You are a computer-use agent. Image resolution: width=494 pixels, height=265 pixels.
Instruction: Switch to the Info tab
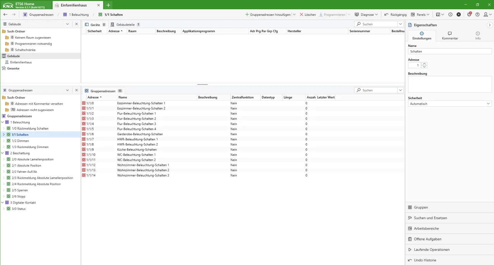coord(478,35)
